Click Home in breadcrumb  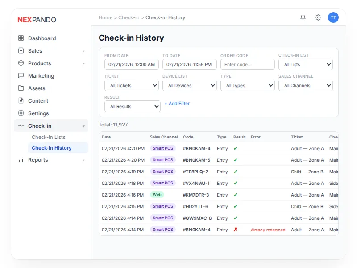pos(106,17)
